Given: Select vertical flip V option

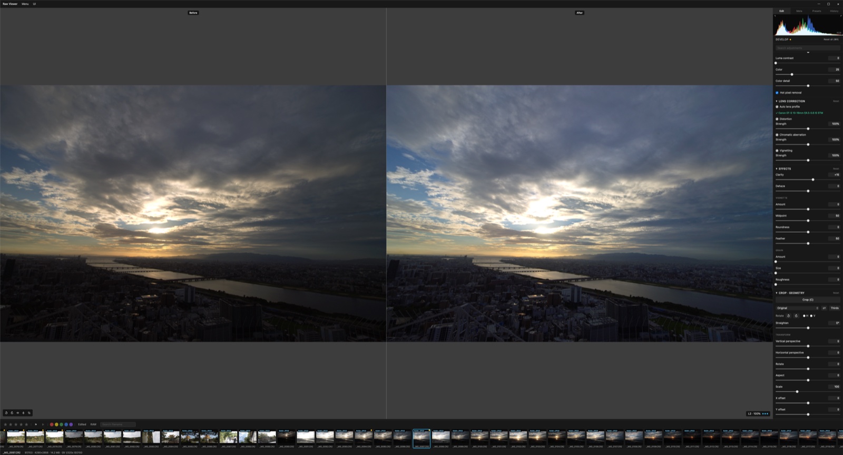Looking at the screenshot, I should (x=811, y=316).
